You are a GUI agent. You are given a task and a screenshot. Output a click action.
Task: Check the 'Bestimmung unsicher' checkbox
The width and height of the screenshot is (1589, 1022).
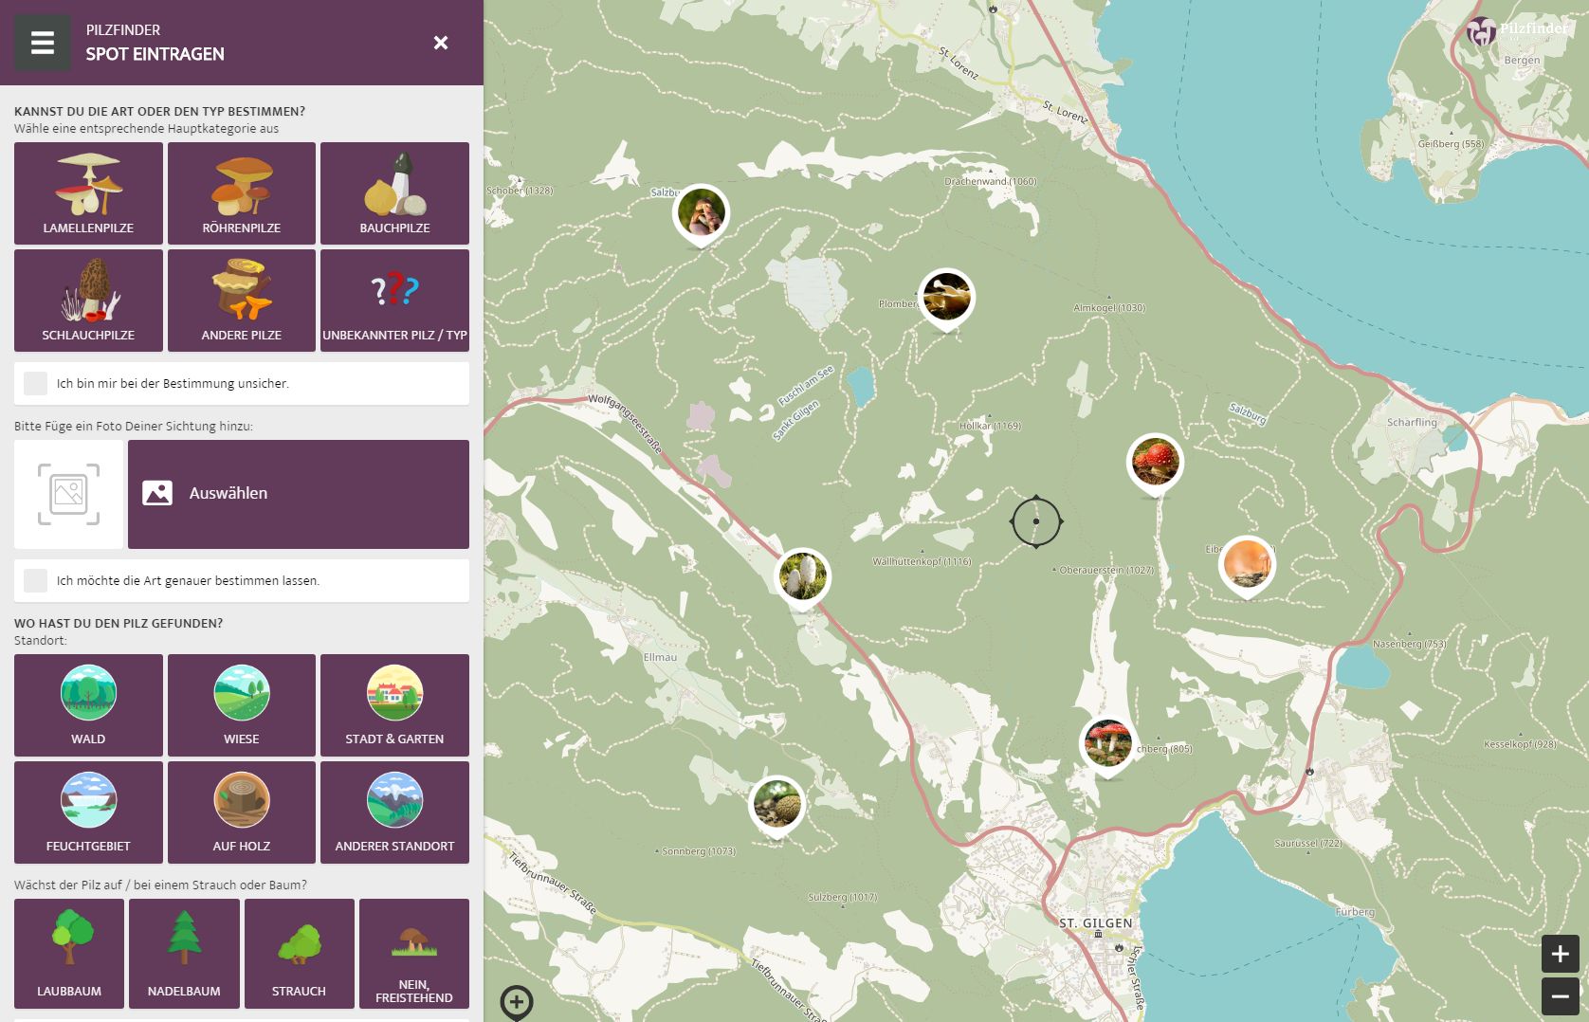click(36, 383)
